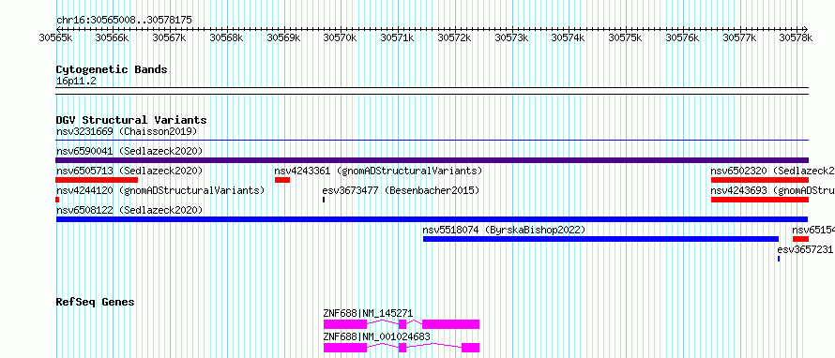Click the red nsv6502320 variant bar
Viewport: 835px width, 358px height.
[760, 180]
